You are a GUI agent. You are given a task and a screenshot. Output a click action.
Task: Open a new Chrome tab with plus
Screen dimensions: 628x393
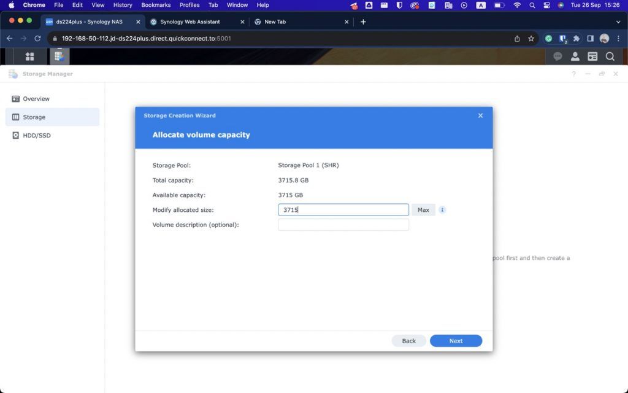click(363, 21)
